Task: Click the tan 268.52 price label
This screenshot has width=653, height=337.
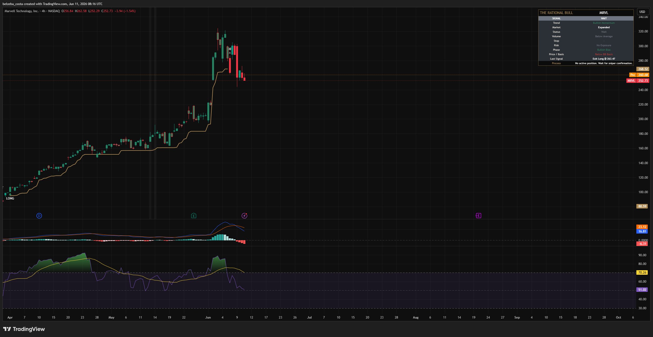Action: pos(643,69)
